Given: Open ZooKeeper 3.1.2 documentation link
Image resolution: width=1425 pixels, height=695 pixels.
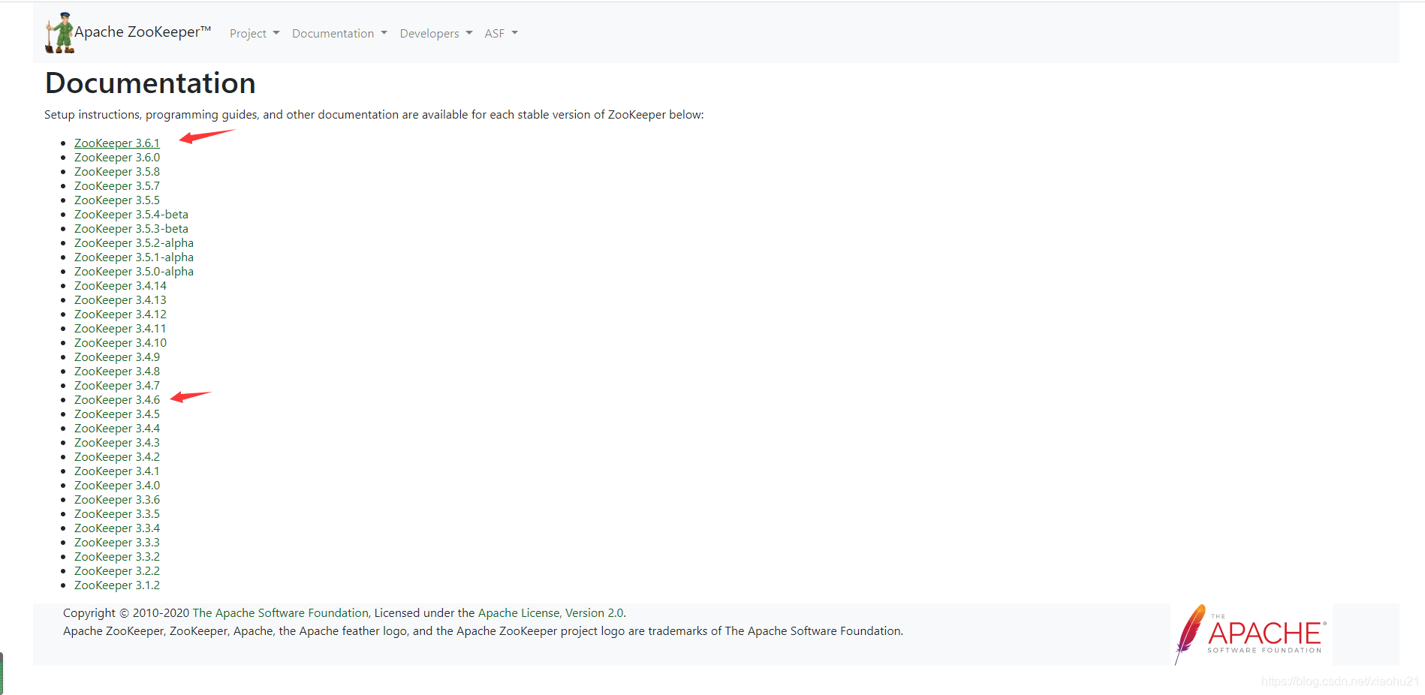Looking at the screenshot, I should pyautogui.click(x=117, y=585).
